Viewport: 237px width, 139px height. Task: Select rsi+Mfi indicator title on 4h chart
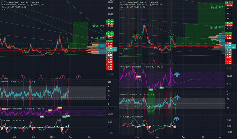tap(18, 82)
